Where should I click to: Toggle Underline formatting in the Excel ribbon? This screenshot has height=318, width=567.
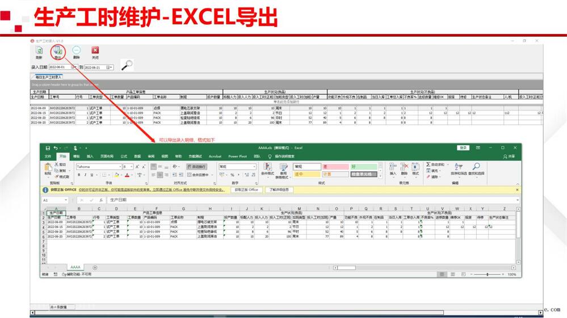(x=92, y=175)
